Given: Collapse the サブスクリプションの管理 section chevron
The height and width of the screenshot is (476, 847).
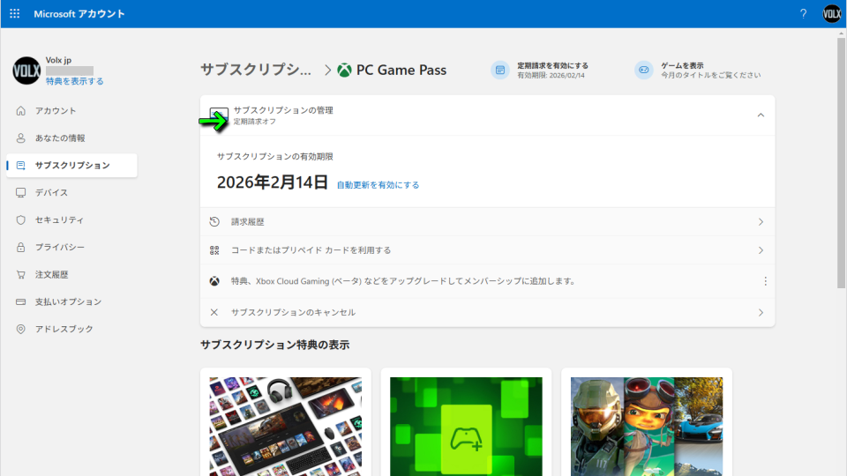Looking at the screenshot, I should pos(761,115).
